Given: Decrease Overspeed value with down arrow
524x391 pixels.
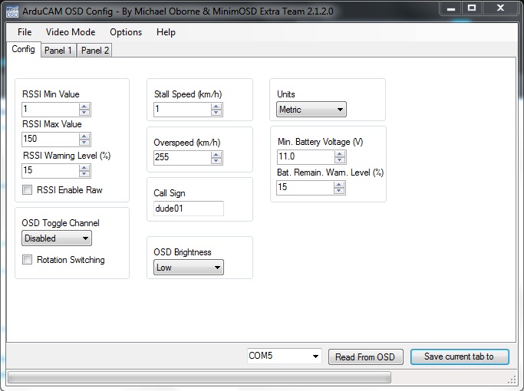Looking at the screenshot, I should [216, 161].
